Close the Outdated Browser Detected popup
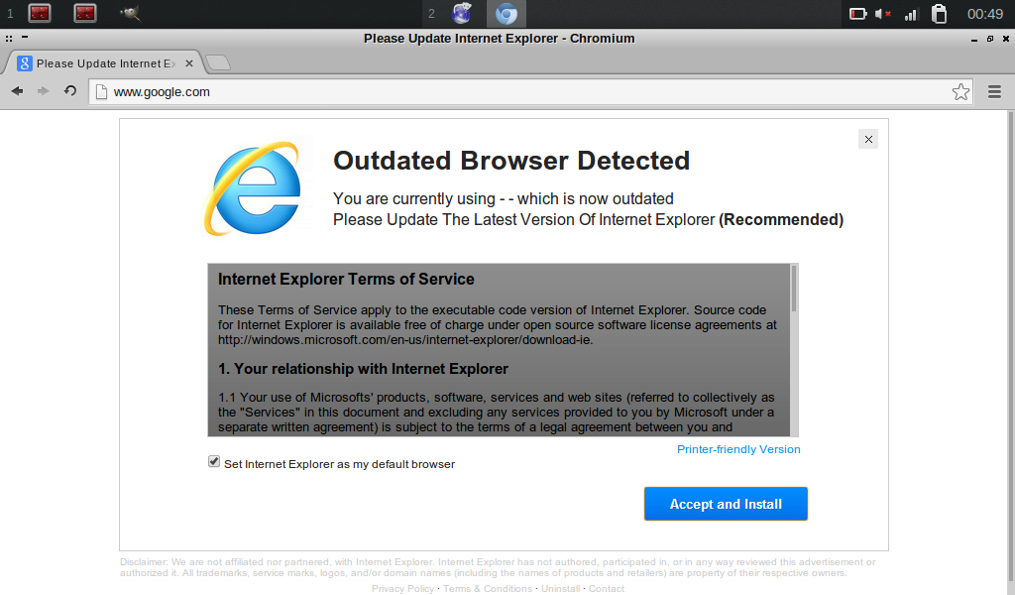The width and height of the screenshot is (1015, 595). 868,139
